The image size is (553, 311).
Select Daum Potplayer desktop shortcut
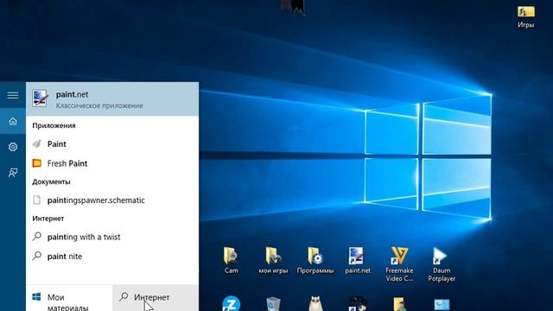pyautogui.click(x=442, y=263)
